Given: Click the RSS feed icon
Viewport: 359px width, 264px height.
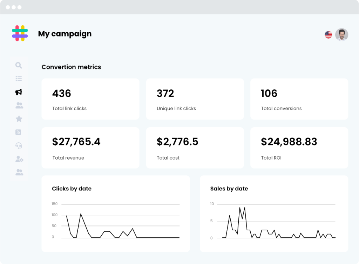Looking at the screenshot, I should pyautogui.click(x=19, y=132).
